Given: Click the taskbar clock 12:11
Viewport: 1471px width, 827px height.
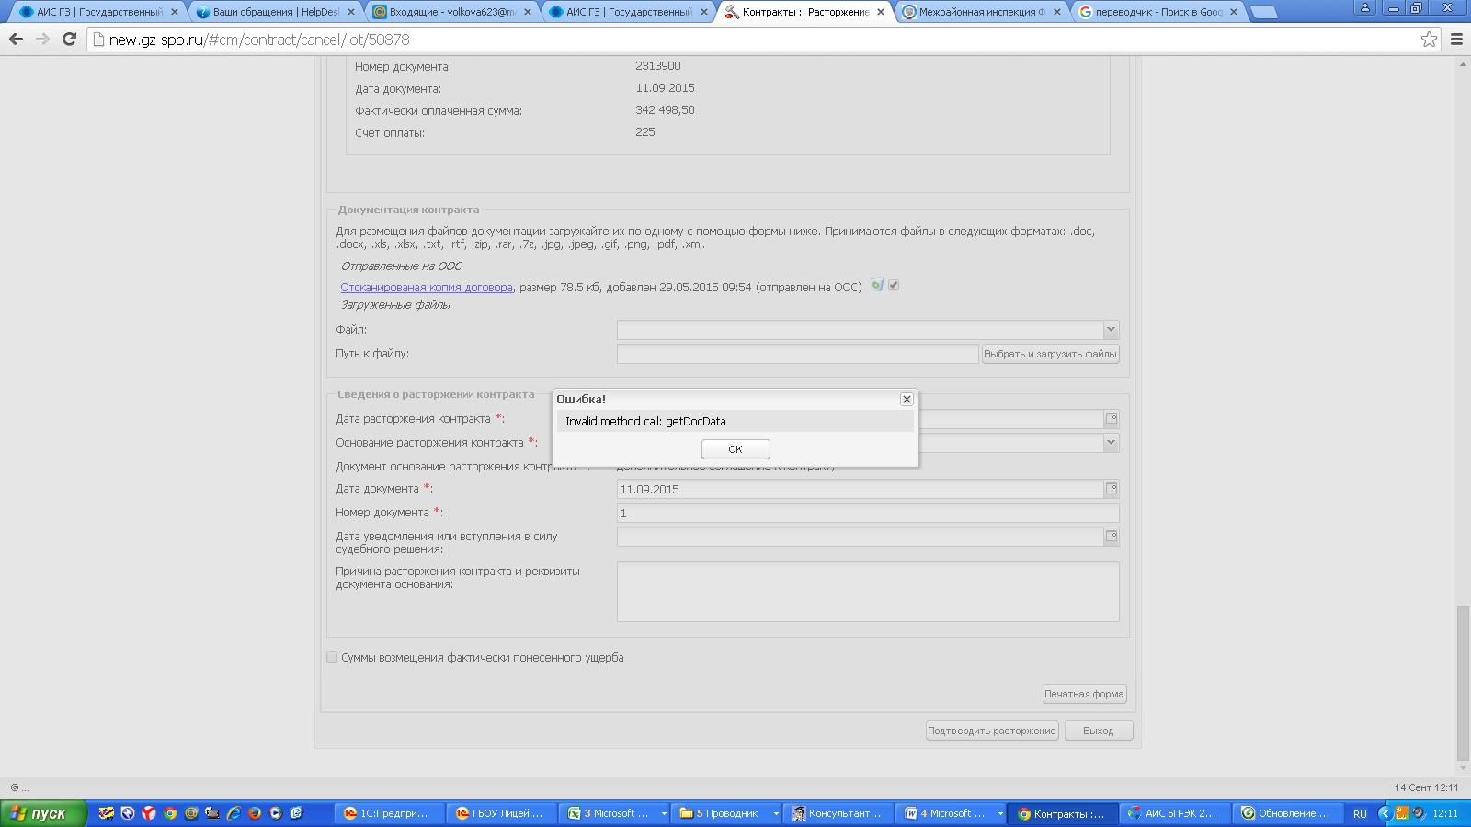Looking at the screenshot, I should click(1445, 813).
